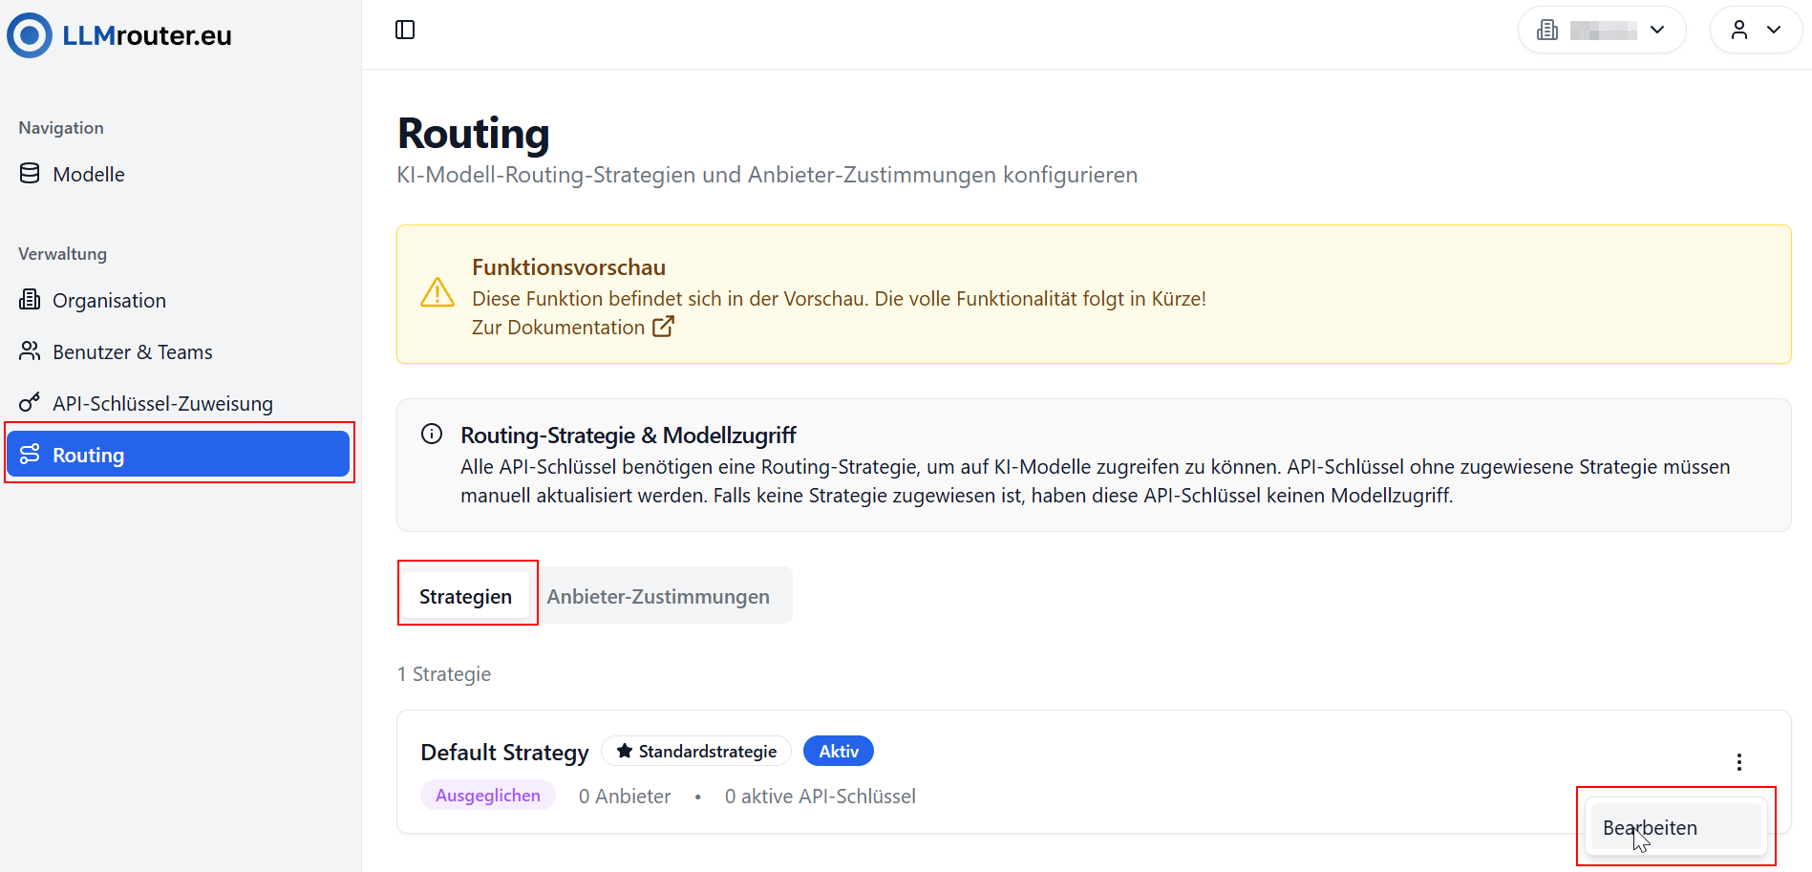Expand the chevron next to the profile icon
This screenshot has height=872, width=1812.
coord(1776,30)
